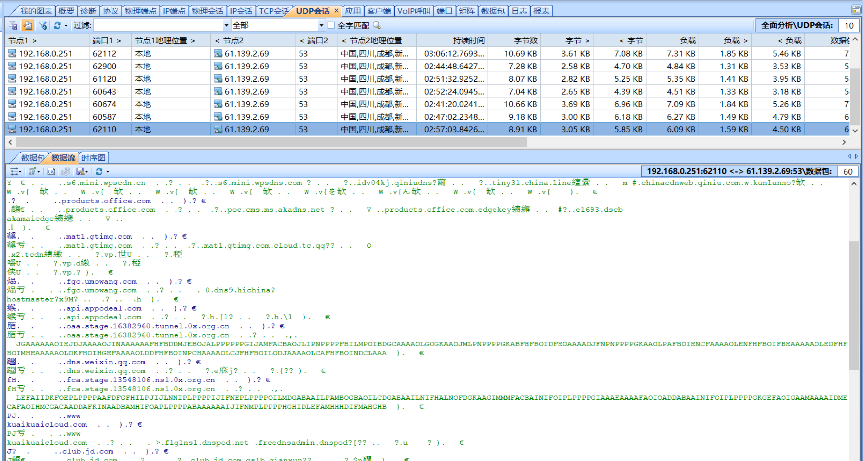Viewport: 863px width, 461px height.
Task: Sort by the 负载-> column header
Action: pyautogui.click(x=725, y=41)
